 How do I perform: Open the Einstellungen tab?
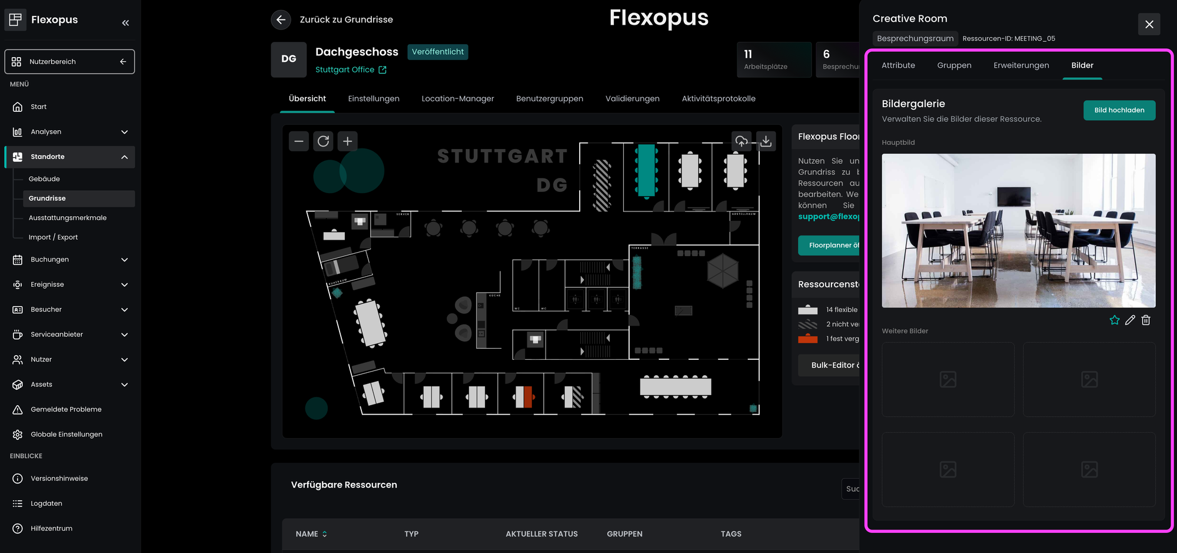pyautogui.click(x=373, y=99)
